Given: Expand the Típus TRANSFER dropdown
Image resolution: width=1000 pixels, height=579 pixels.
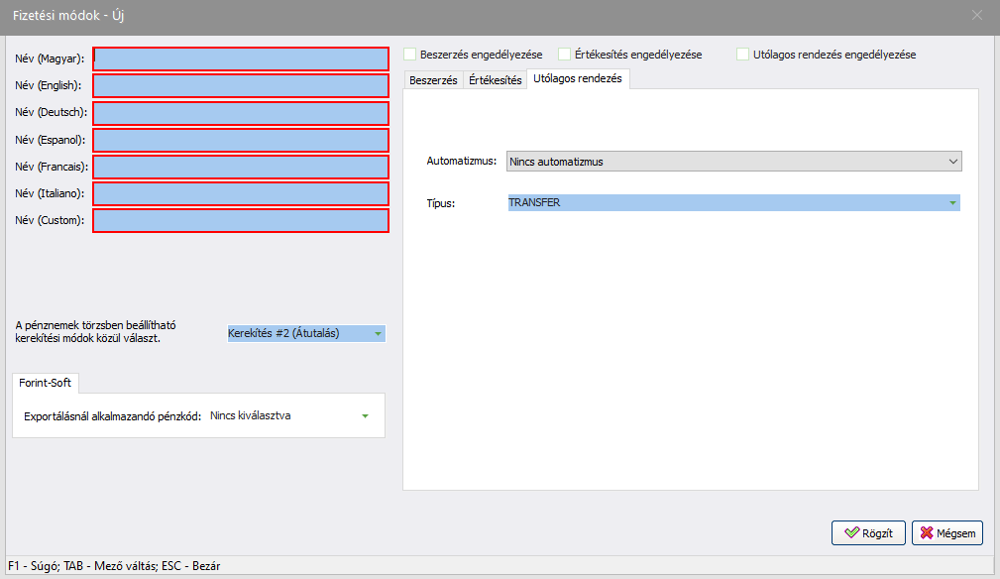Looking at the screenshot, I should [x=952, y=203].
